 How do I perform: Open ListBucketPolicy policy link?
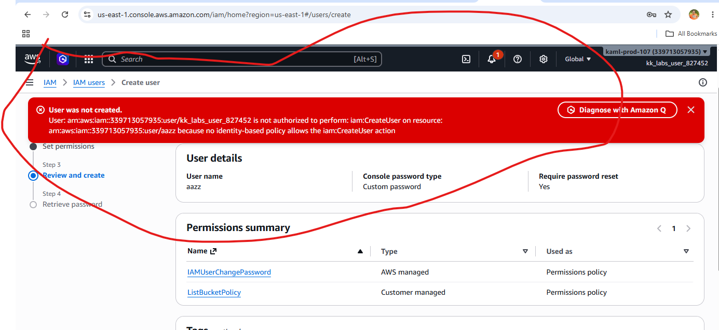point(214,292)
